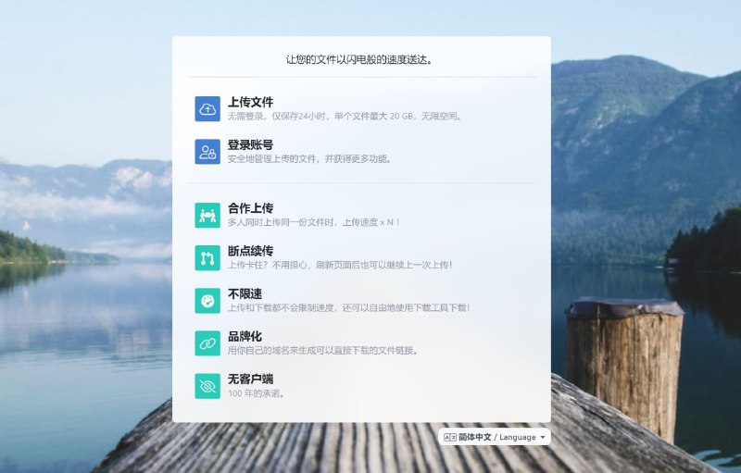The width and height of the screenshot is (741, 473).
Task: Select the 品牌化 heading
Action: 245,336
